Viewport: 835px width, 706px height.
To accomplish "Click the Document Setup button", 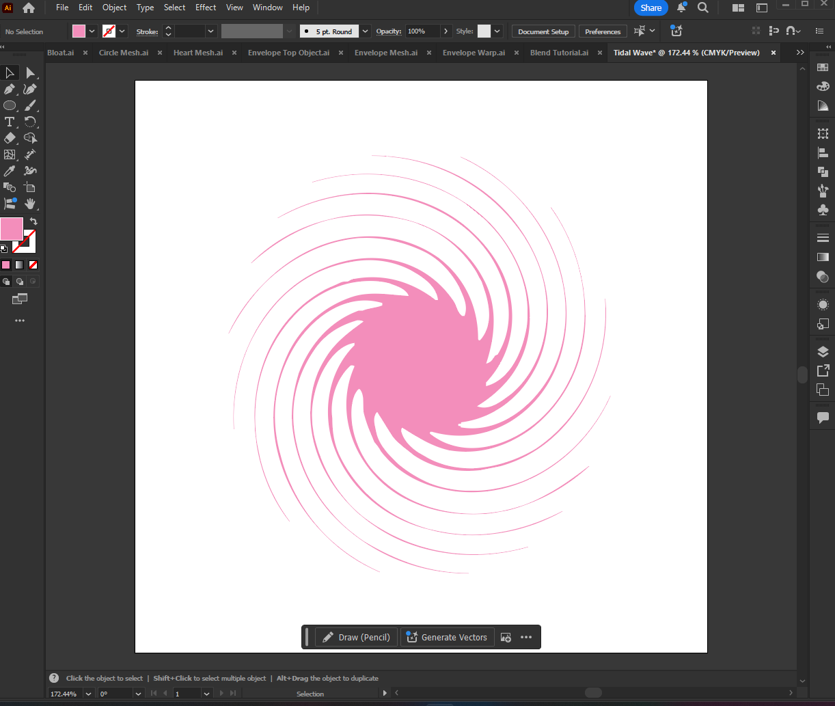I will tap(543, 31).
